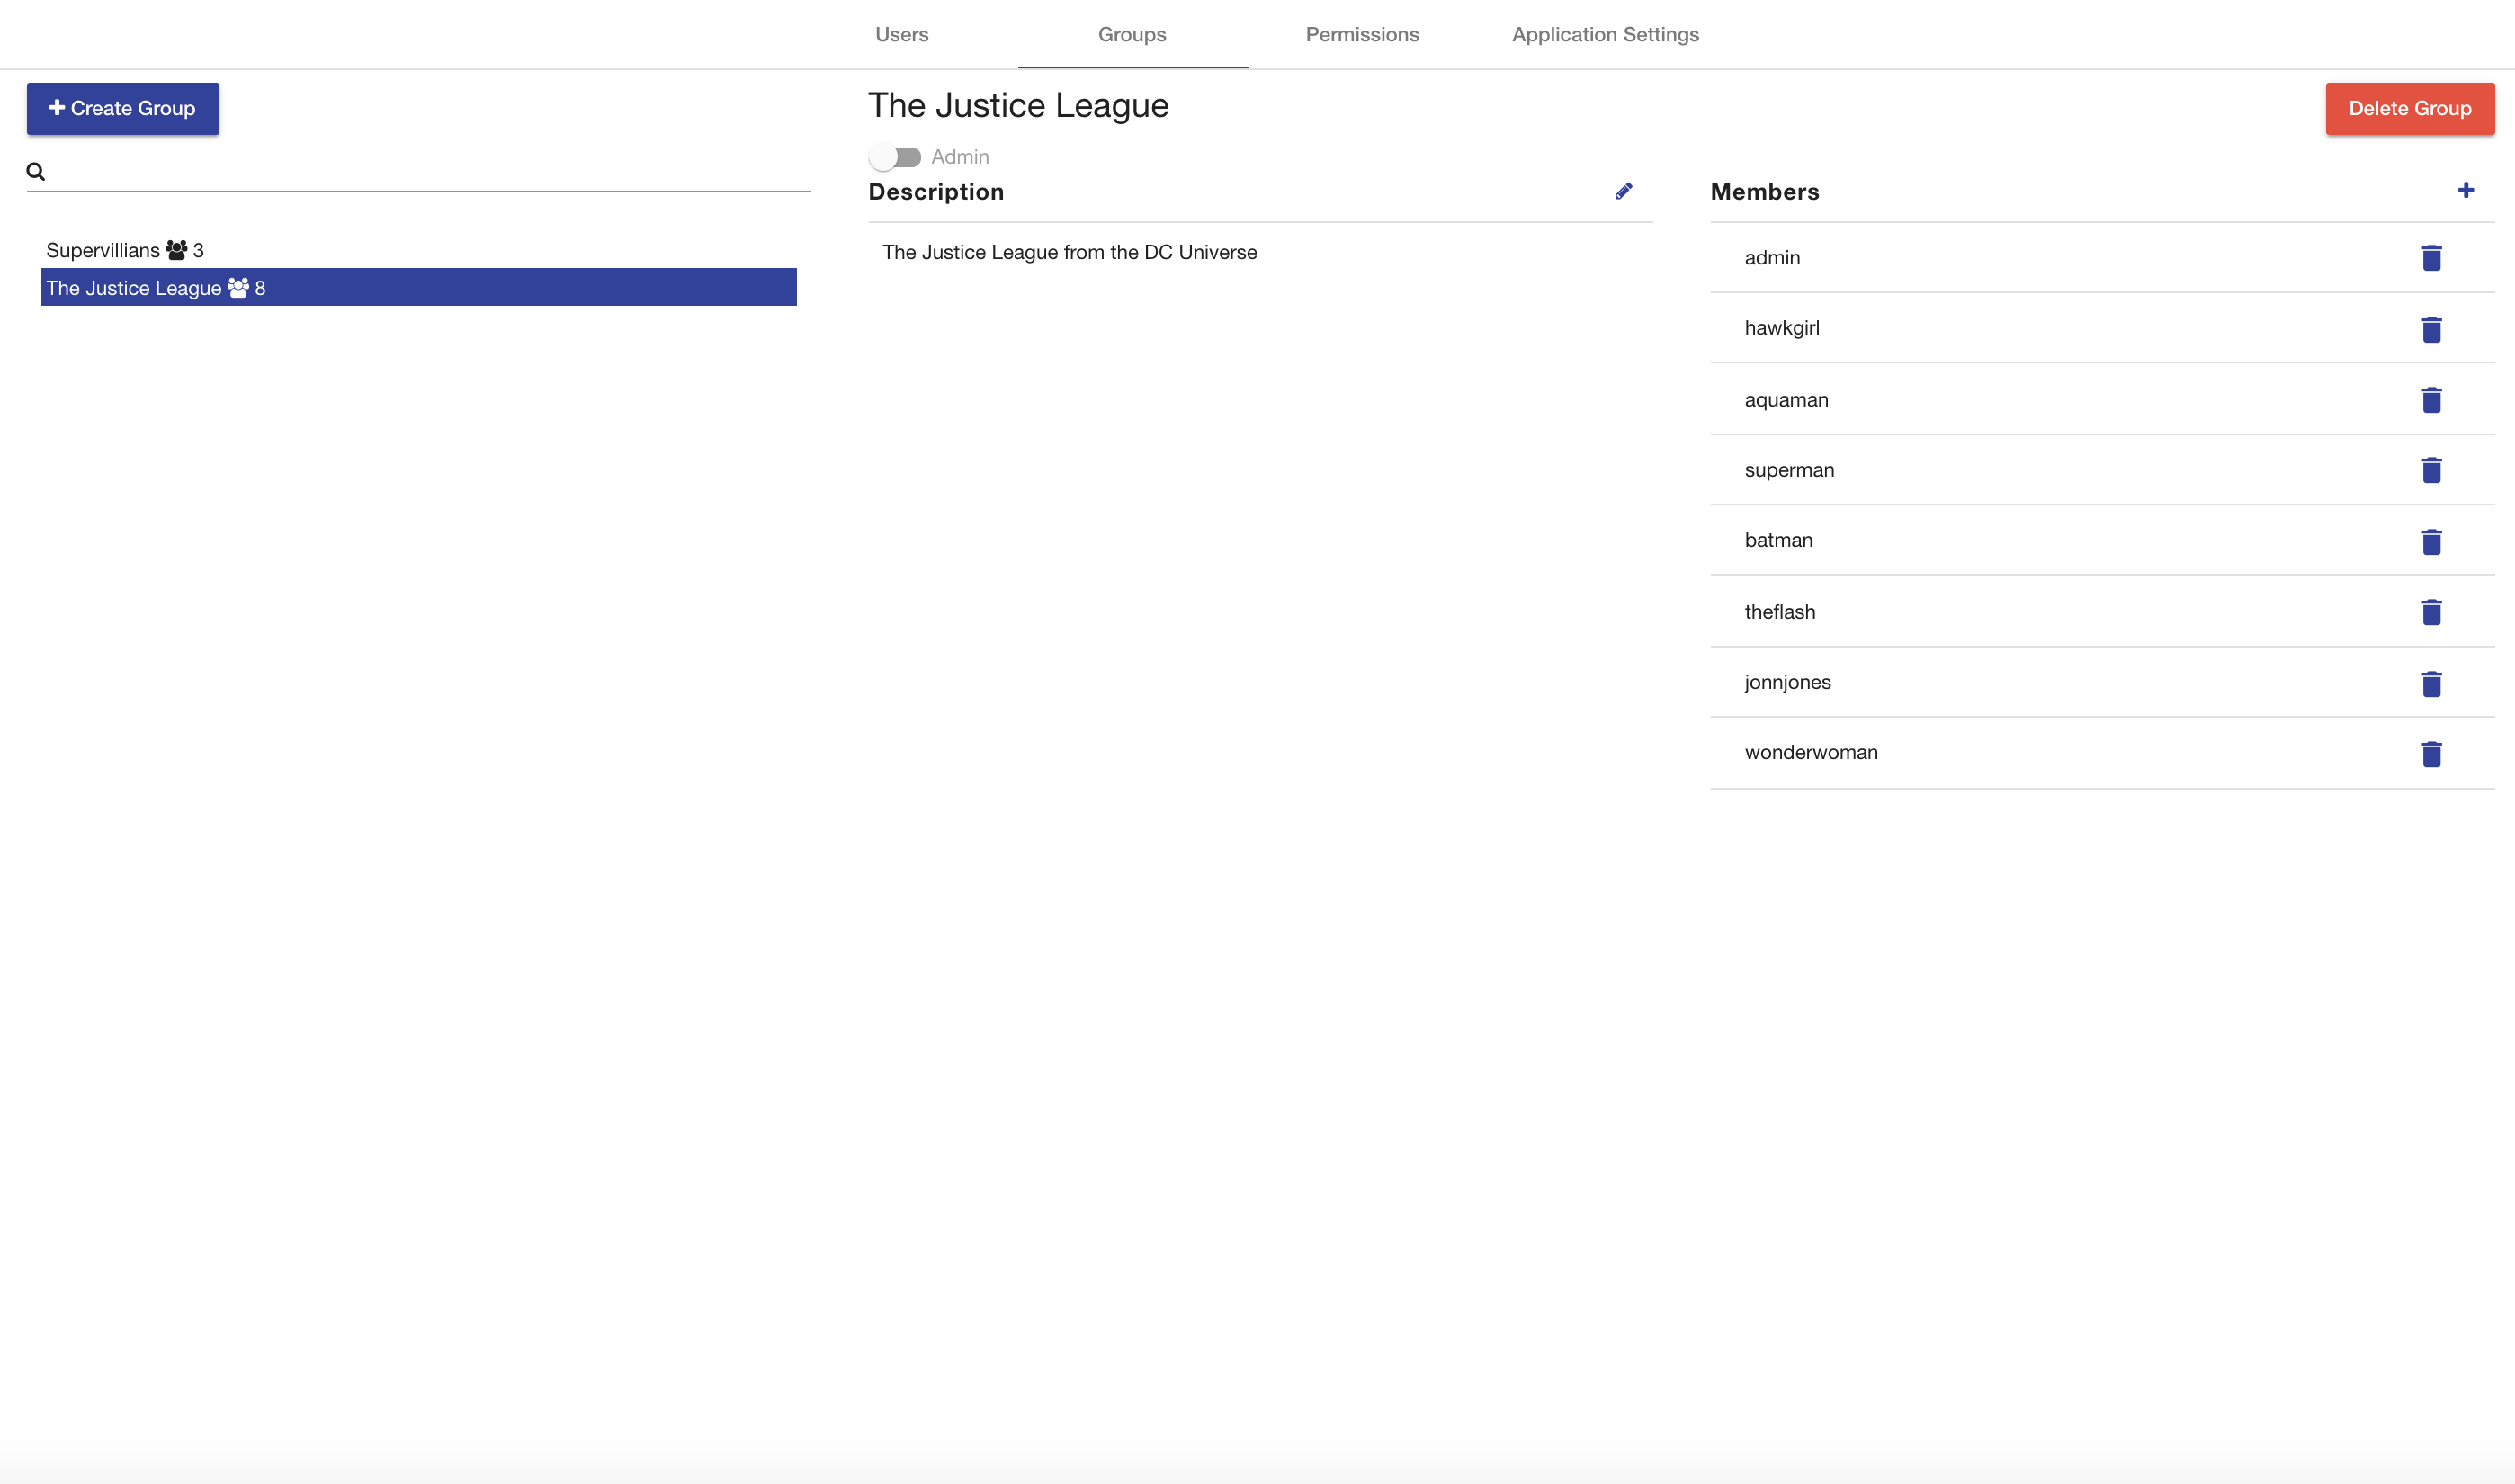Remove batman using its trash icon
Screen dimensions: 2515x1484
pos(2432,542)
